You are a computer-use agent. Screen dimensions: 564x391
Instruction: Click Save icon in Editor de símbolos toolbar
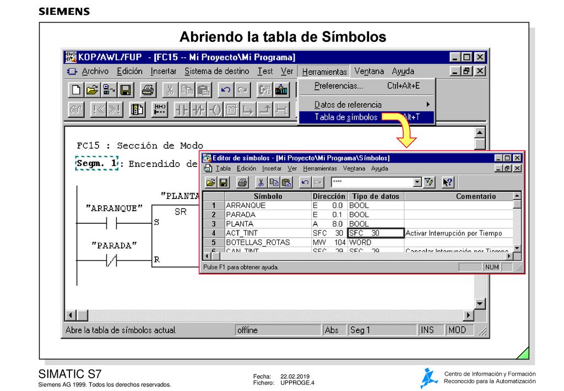[x=224, y=183]
